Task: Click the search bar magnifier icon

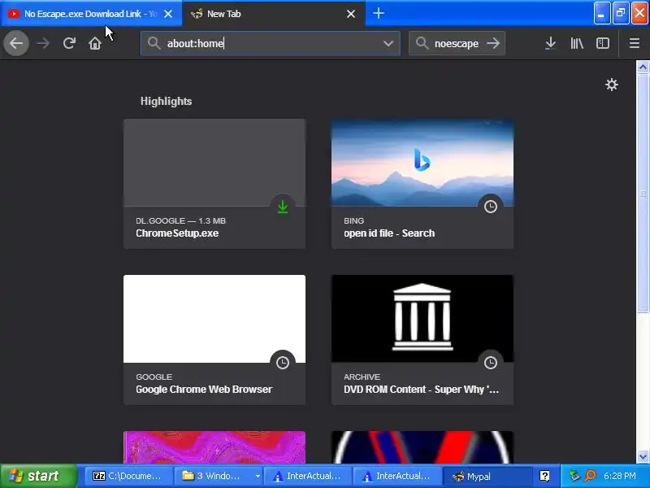Action: 422,43
